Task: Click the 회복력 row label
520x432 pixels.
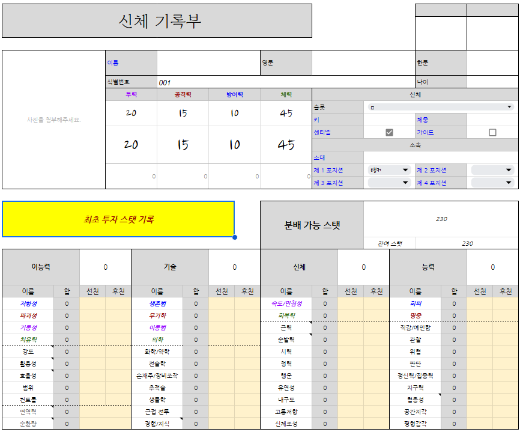Action: coord(286,315)
